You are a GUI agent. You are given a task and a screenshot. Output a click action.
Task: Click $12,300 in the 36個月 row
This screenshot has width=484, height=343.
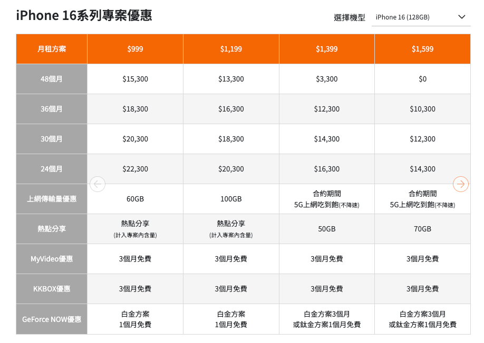pyautogui.click(x=326, y=109)
